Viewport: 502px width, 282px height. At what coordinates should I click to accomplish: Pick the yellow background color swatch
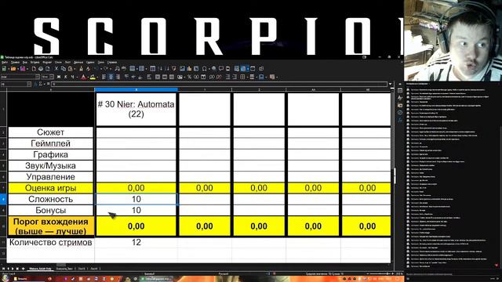click(93, 77)
